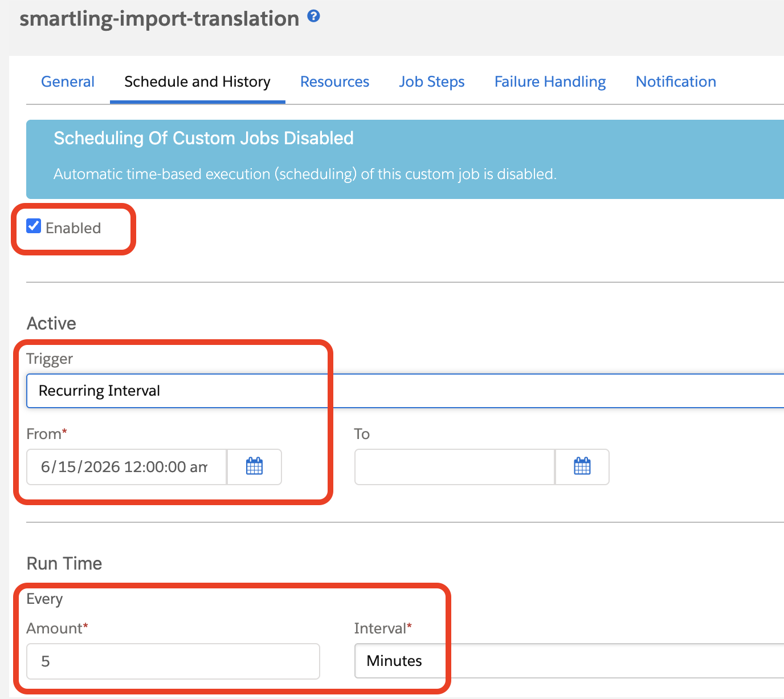This screenshot has height=699, width=784.
Task: Click the Automatic time-based execution message text
Action: click(305, 174)
